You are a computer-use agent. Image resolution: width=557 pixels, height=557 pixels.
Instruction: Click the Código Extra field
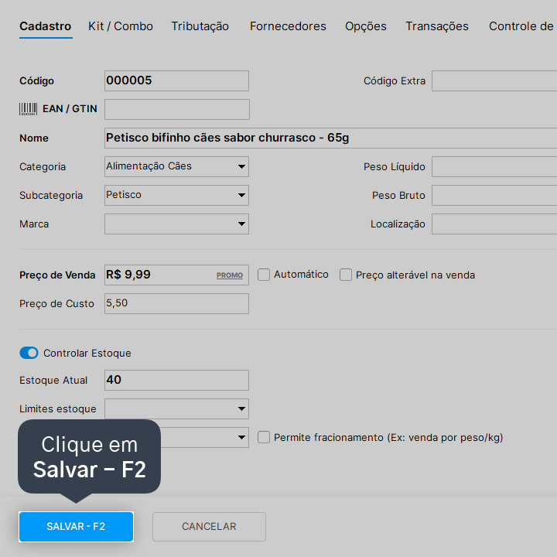coord(494,80)
